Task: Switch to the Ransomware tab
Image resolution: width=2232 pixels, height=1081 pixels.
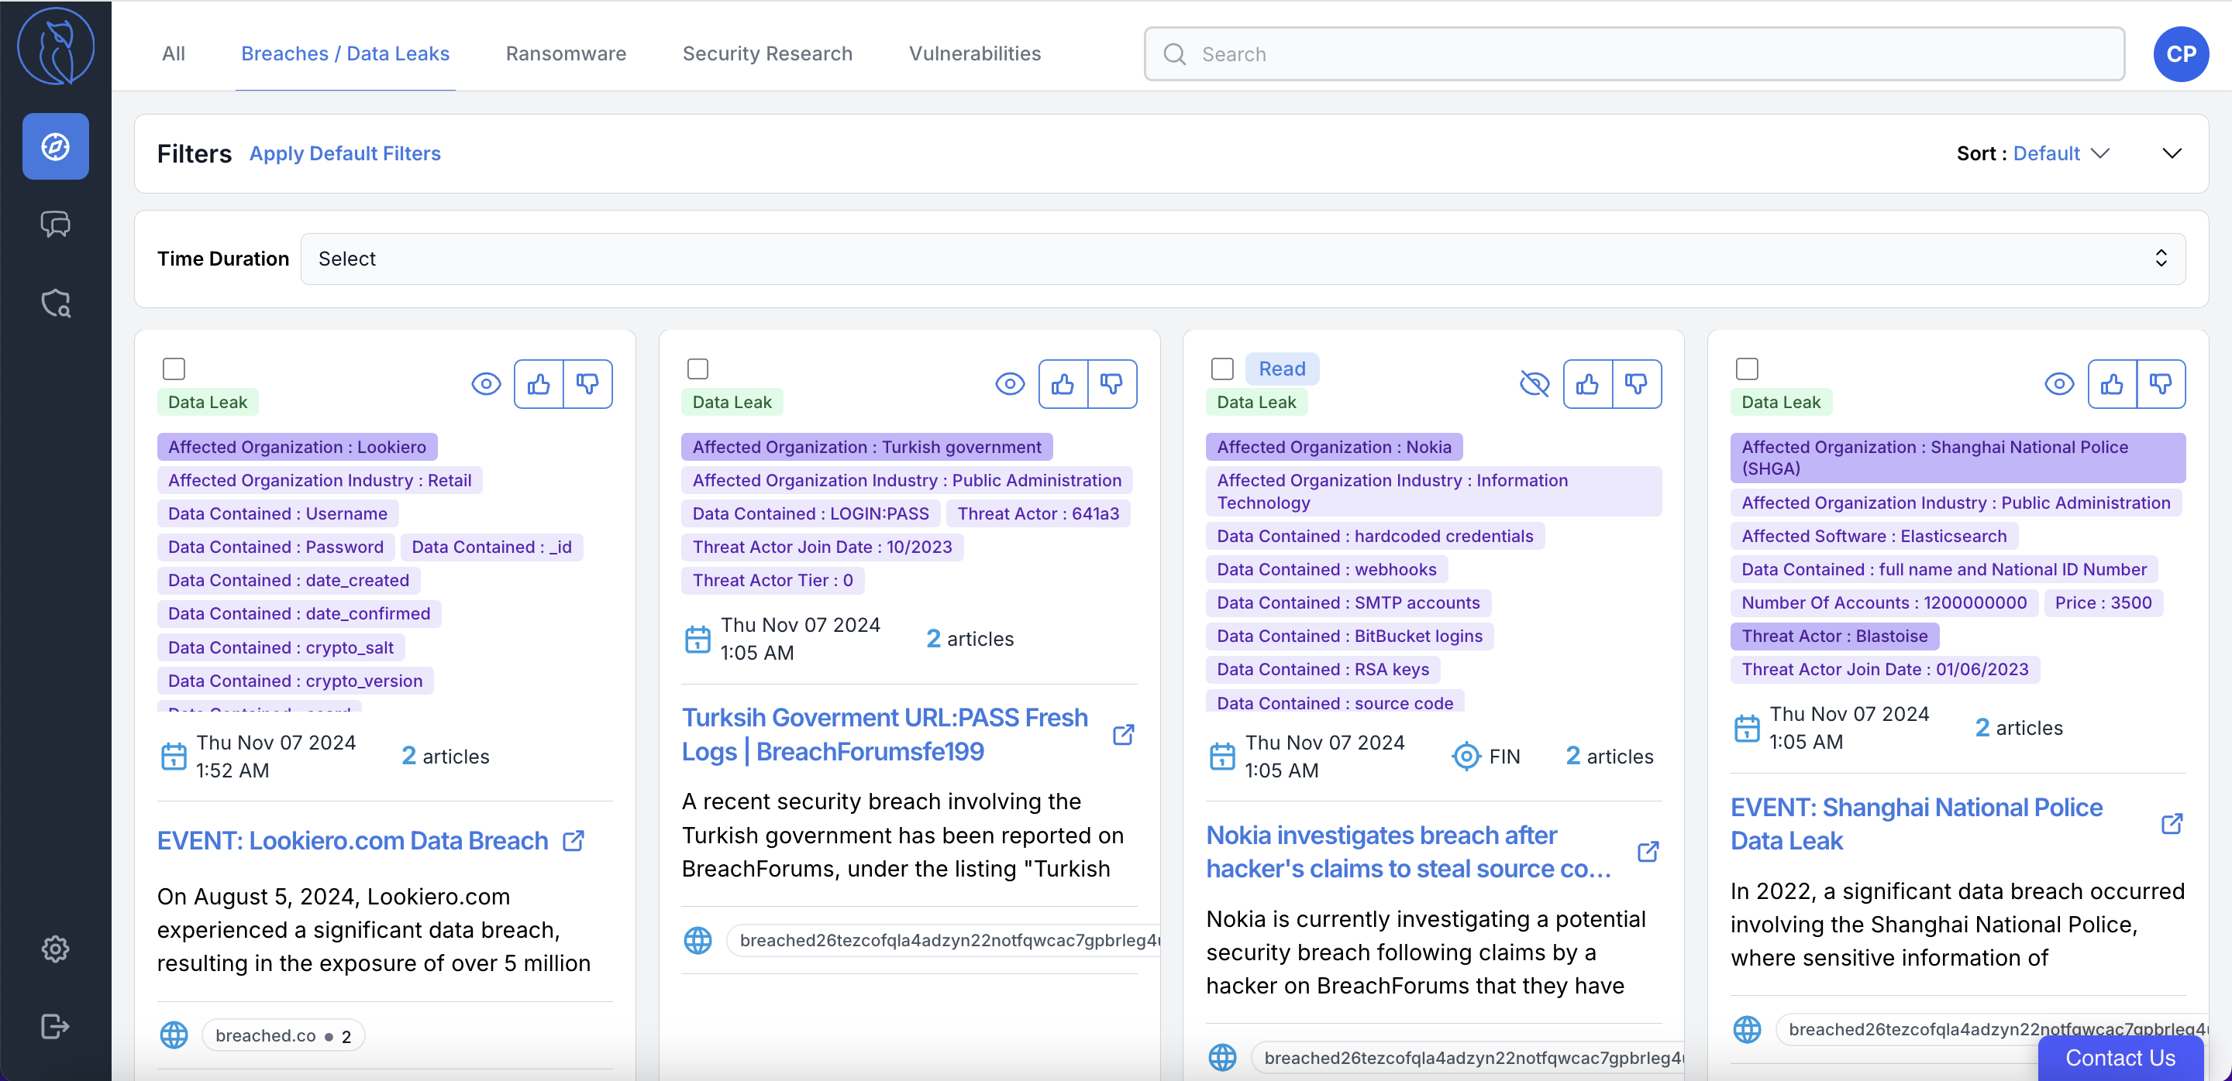Action: pyautogui.click(x=566, y=53)
